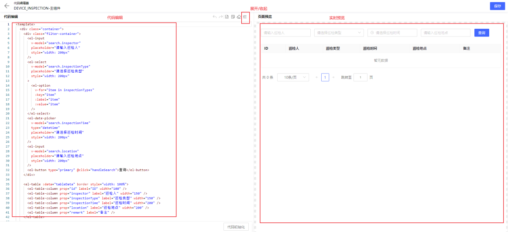Click the code file icon in editor toolbar

(227, 17)
